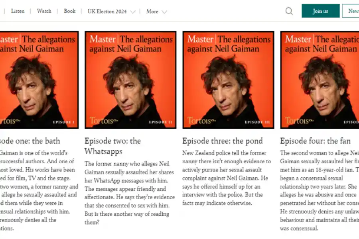
Task: Open Episode II cover thumbnail
Action: (130, 80)
